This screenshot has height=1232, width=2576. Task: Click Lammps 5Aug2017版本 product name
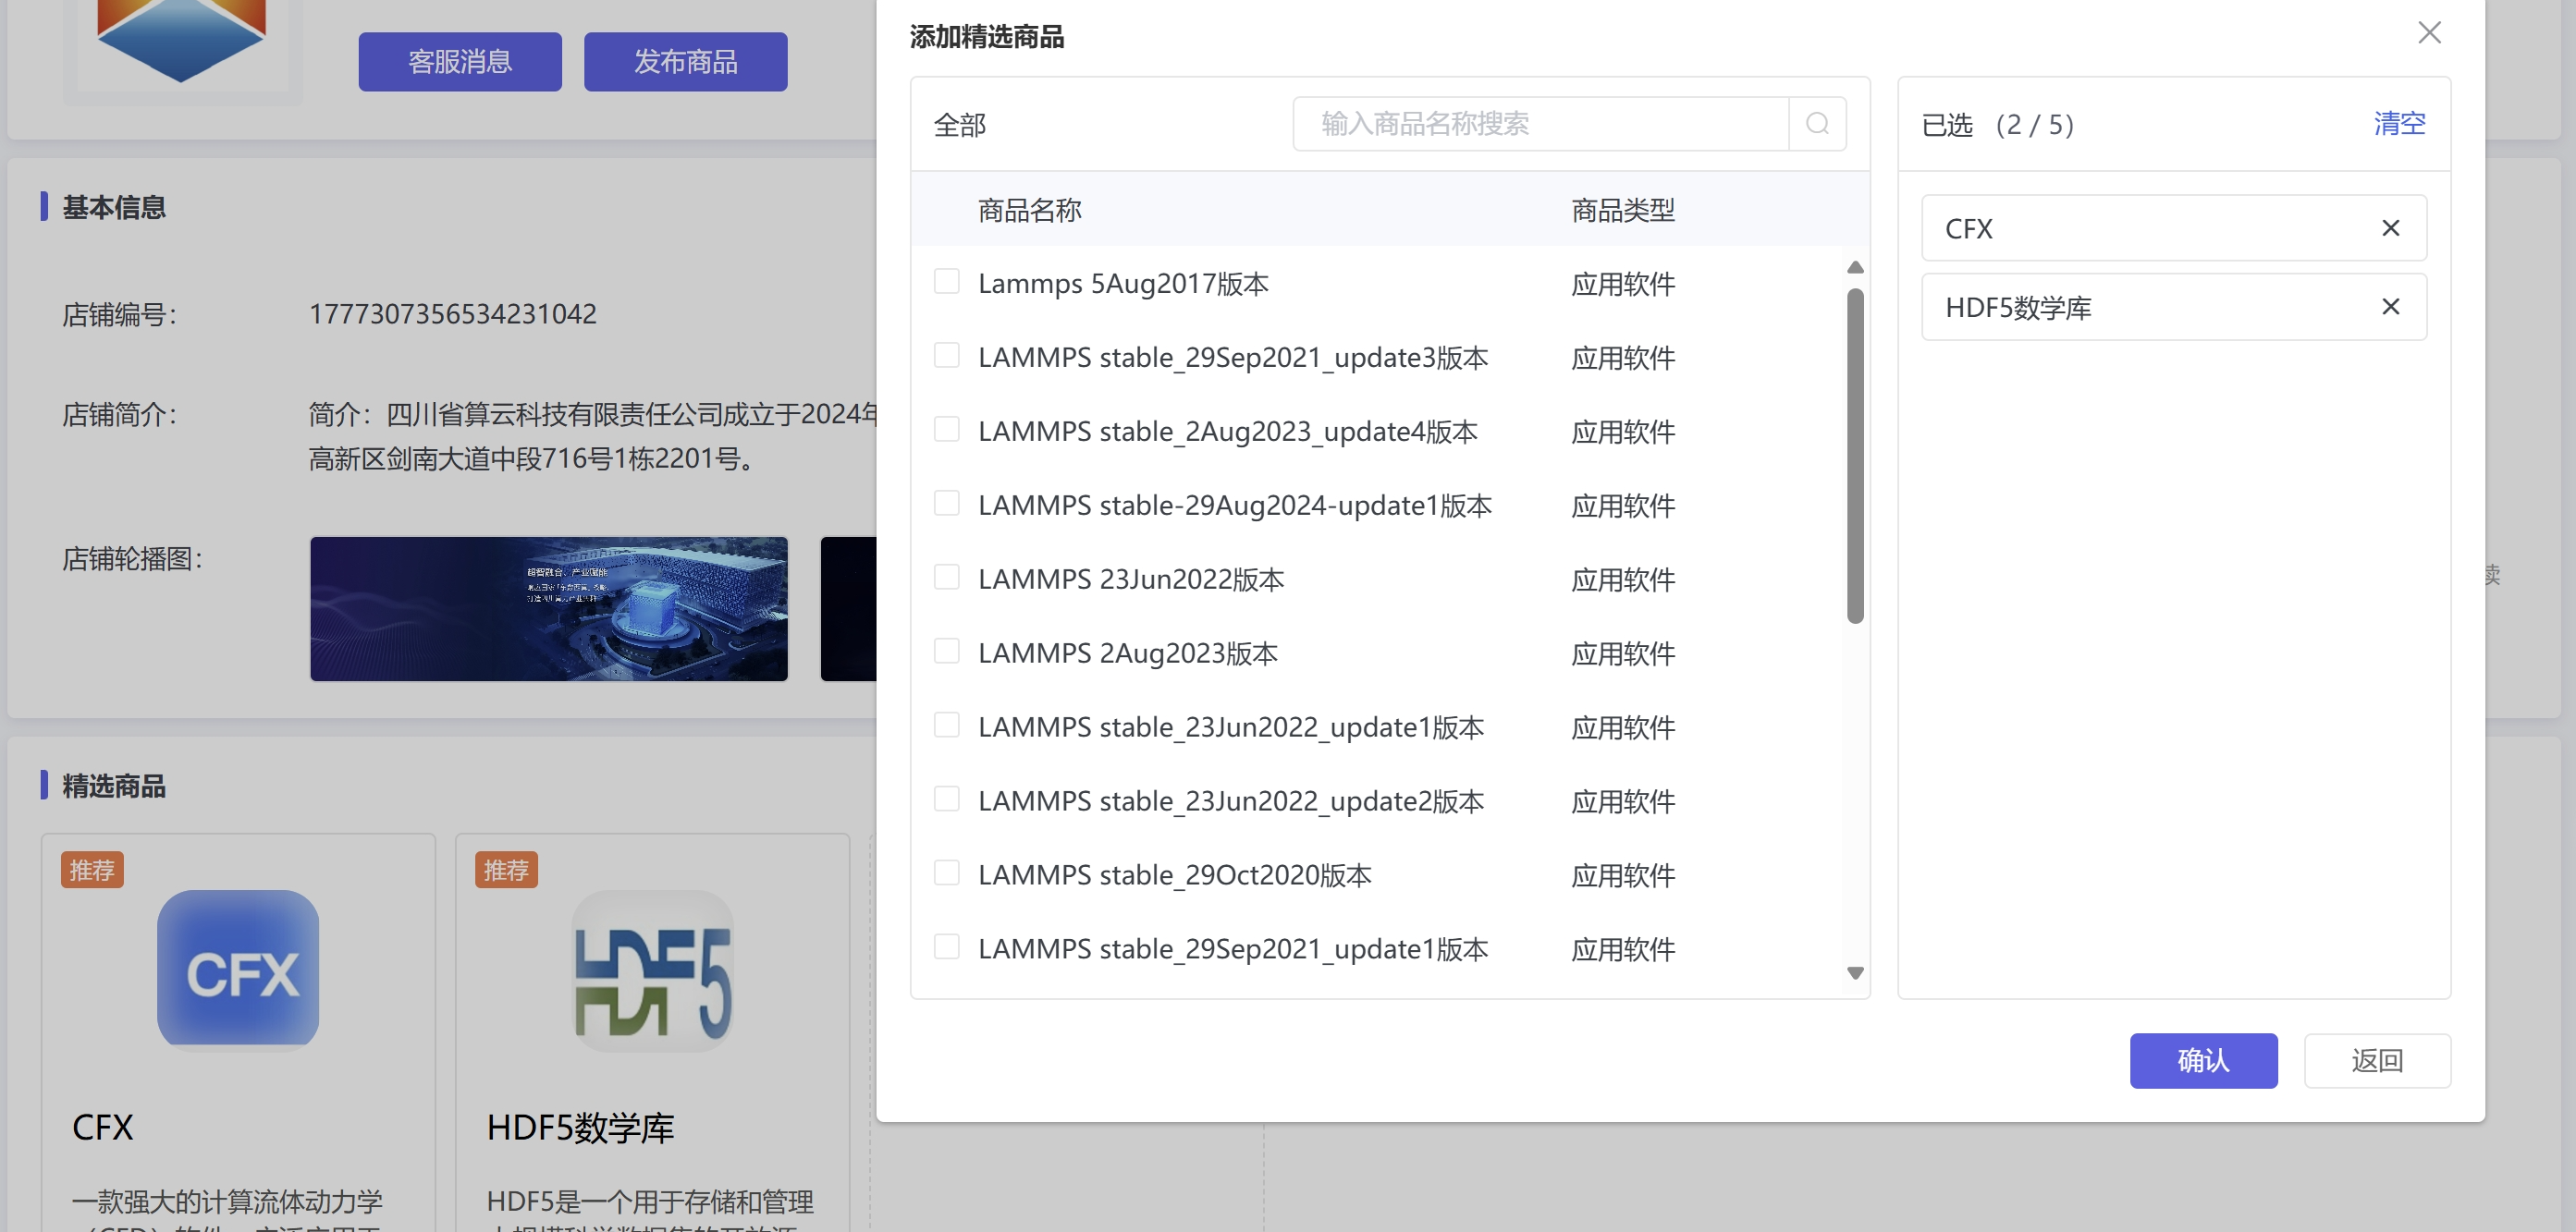(x=1123, y=284)
